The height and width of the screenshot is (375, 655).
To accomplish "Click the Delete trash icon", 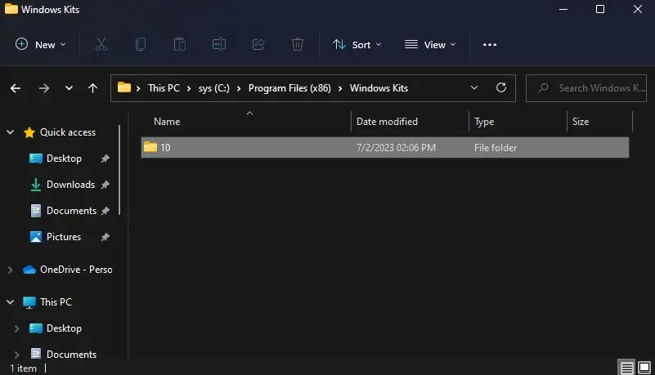I will point(298,44).
